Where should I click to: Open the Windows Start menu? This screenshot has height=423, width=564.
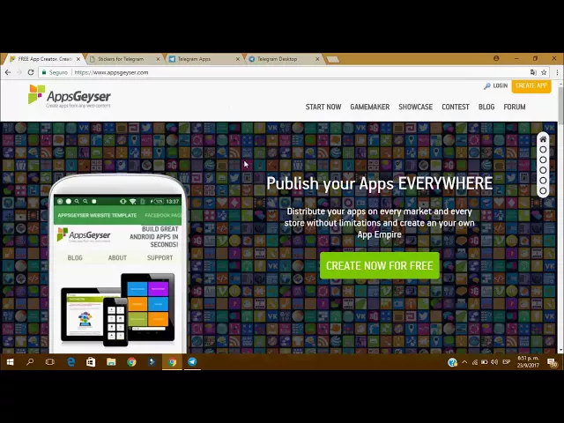[x=10, y=362]
